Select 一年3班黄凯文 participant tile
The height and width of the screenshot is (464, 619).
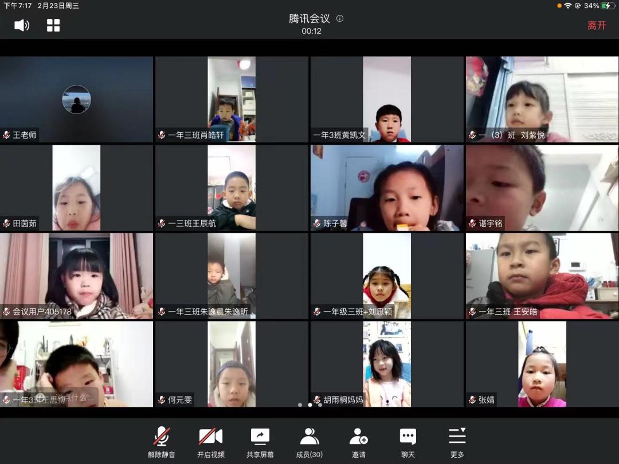(x=387, y=99)
